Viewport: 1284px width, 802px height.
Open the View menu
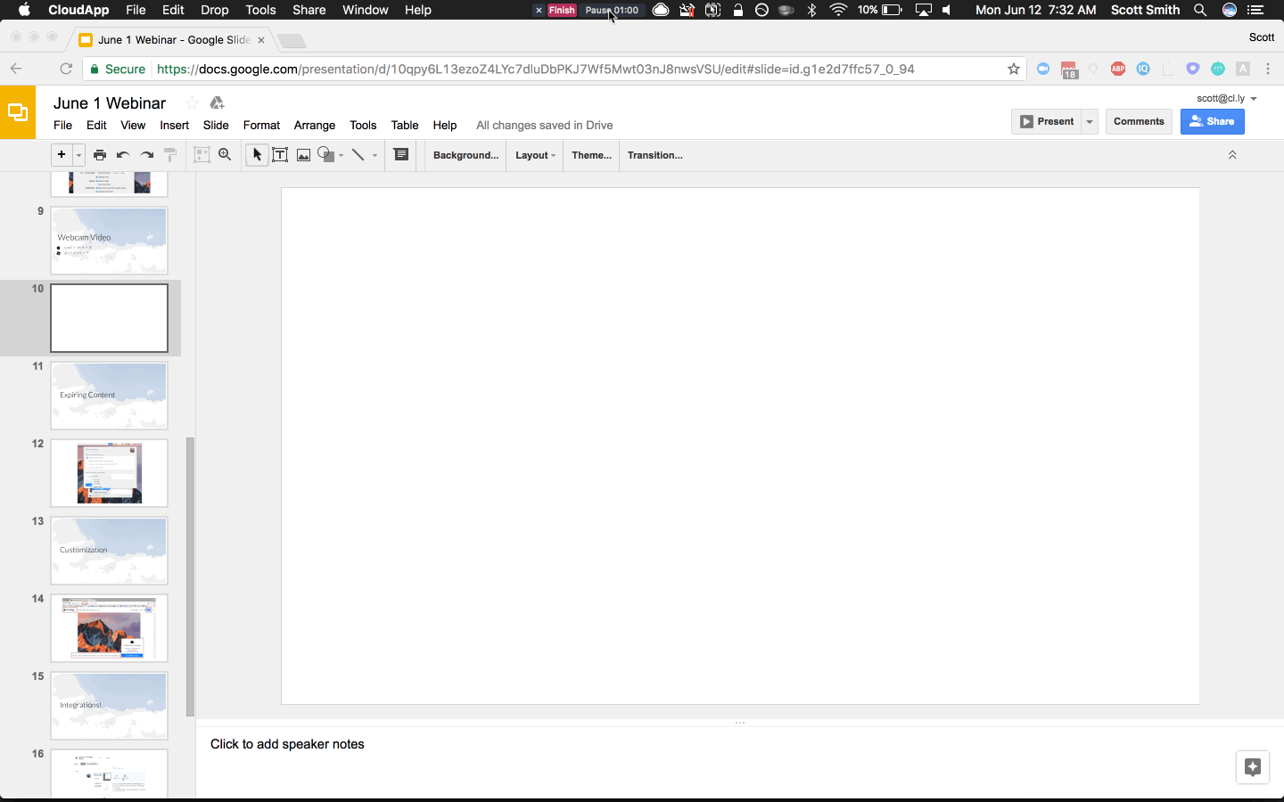(133, 126)
